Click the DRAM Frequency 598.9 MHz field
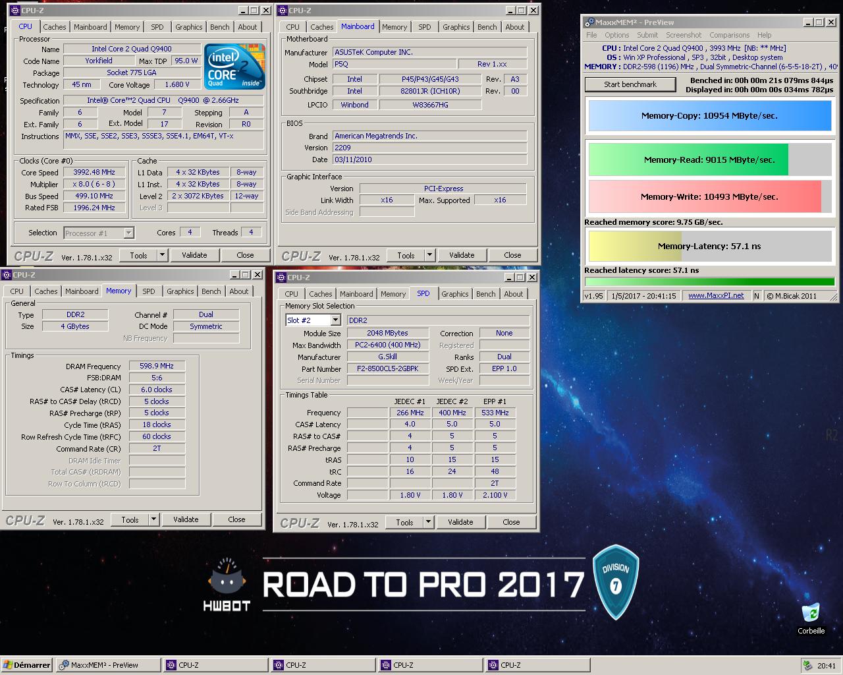 click(157, 366)
